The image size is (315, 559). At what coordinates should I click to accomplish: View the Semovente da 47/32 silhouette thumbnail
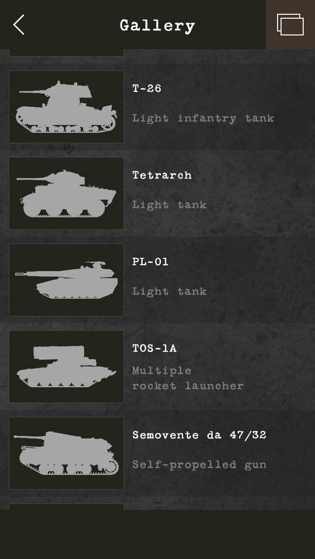[66, 453]
